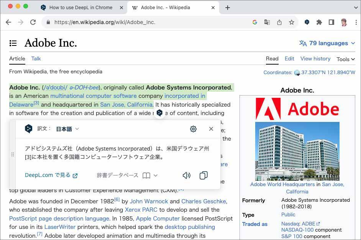Open the S&P 100 link
361x240 pixels.
(x=292, y=236)
